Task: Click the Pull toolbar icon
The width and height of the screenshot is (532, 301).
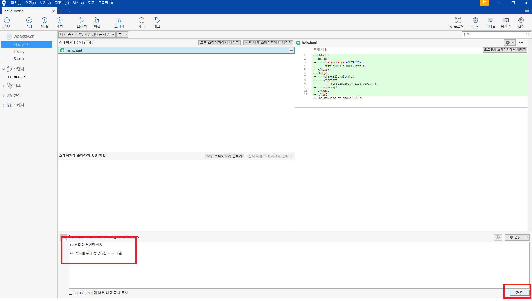Action: click(x=29, y=23)
